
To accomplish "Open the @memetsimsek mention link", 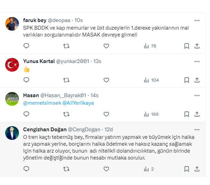I will point(42,103).
